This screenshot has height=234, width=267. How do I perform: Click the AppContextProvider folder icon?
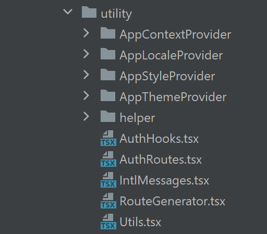(x=108, y=33)
